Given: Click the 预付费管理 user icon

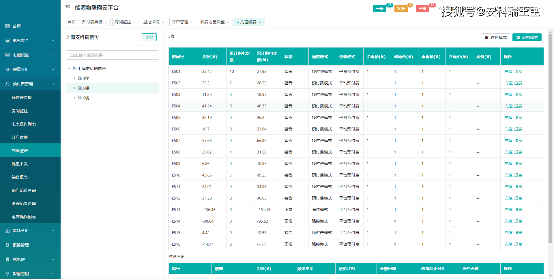Looking at the screenshot, I should 8,84.
